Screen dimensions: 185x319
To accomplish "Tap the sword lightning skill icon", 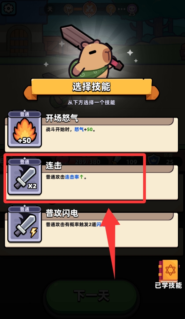I will (x=24, y=224).
